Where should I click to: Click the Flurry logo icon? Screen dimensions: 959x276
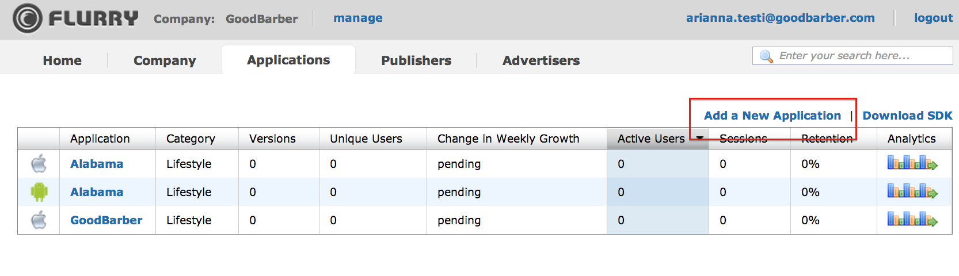pyautogui.click(x=28, y=18)
